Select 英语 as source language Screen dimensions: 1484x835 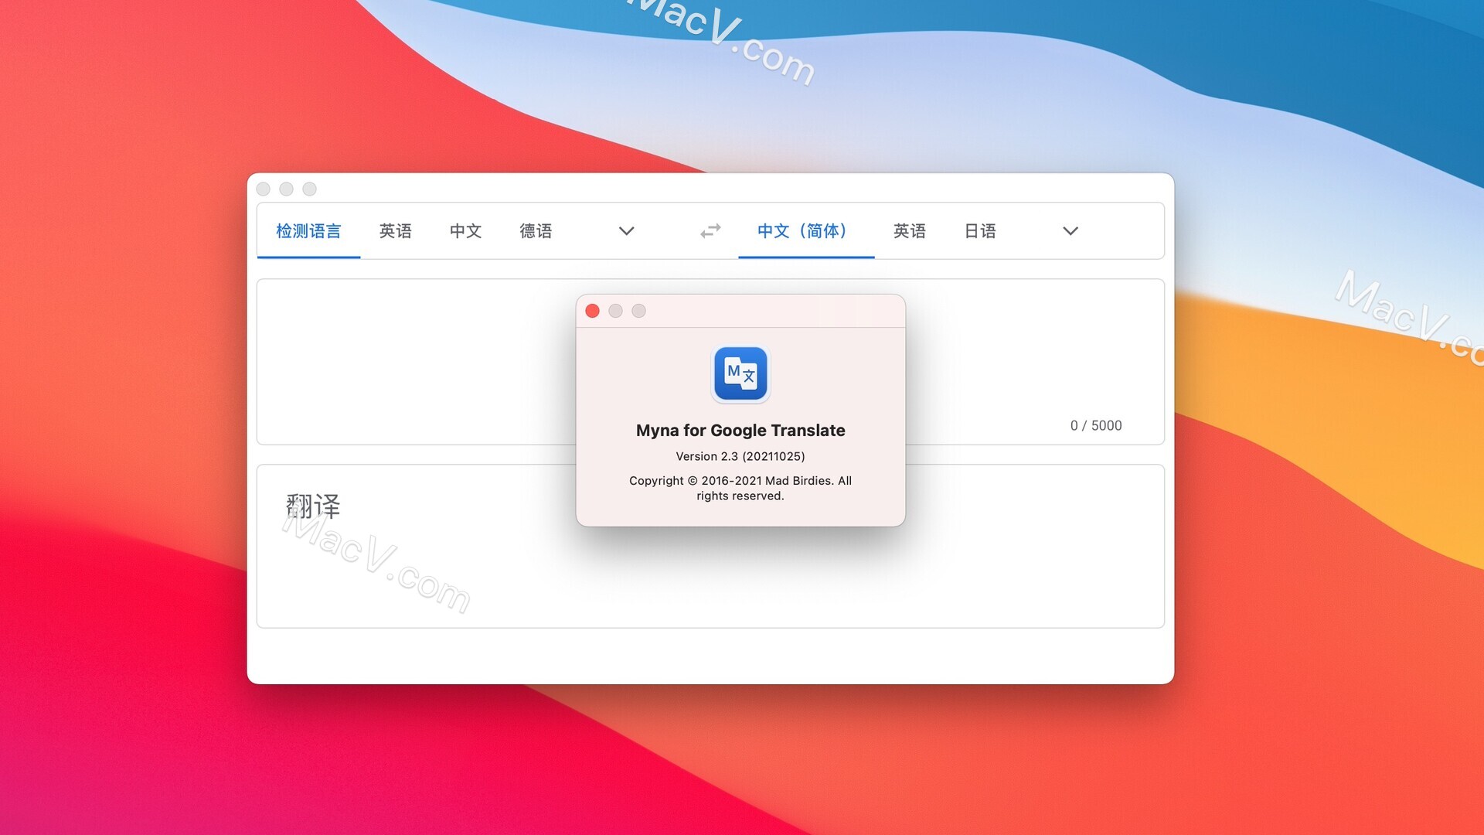(x=395, y=230)
